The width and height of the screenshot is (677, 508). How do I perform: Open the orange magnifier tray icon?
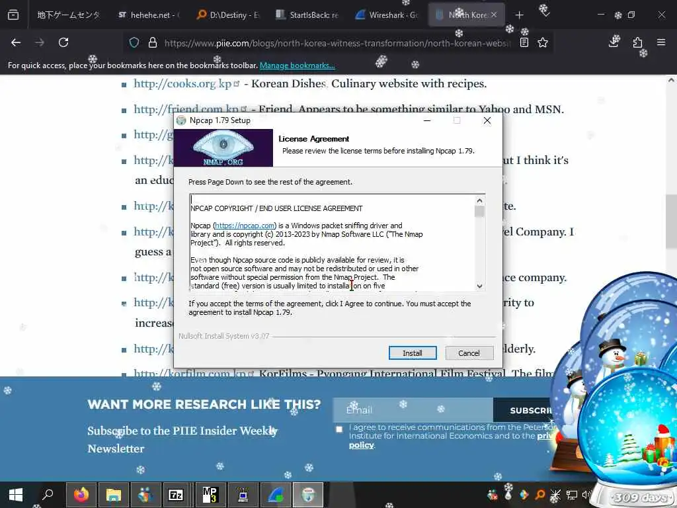(x=540, y=495)
